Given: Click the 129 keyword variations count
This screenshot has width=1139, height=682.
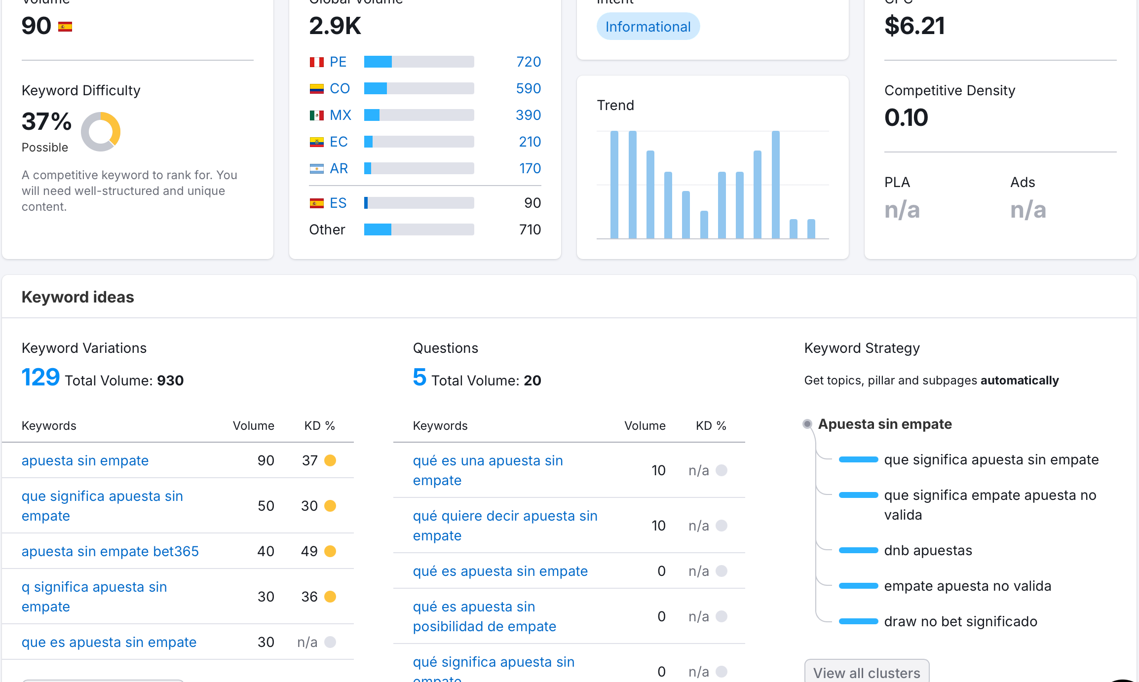Looking at the screenshot, I should pos(40,378).
